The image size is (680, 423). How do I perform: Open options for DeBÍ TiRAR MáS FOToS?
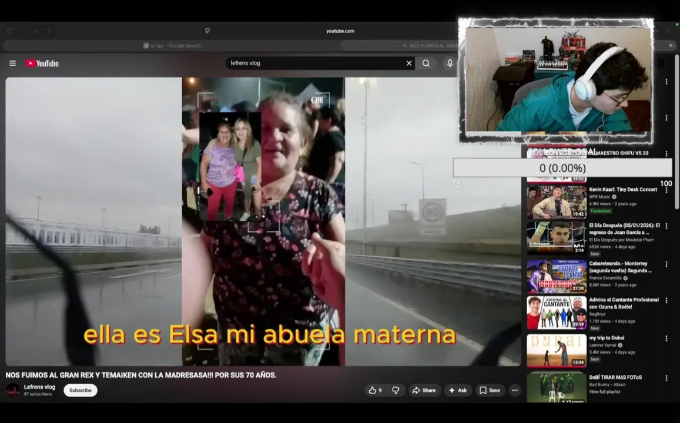666,378
